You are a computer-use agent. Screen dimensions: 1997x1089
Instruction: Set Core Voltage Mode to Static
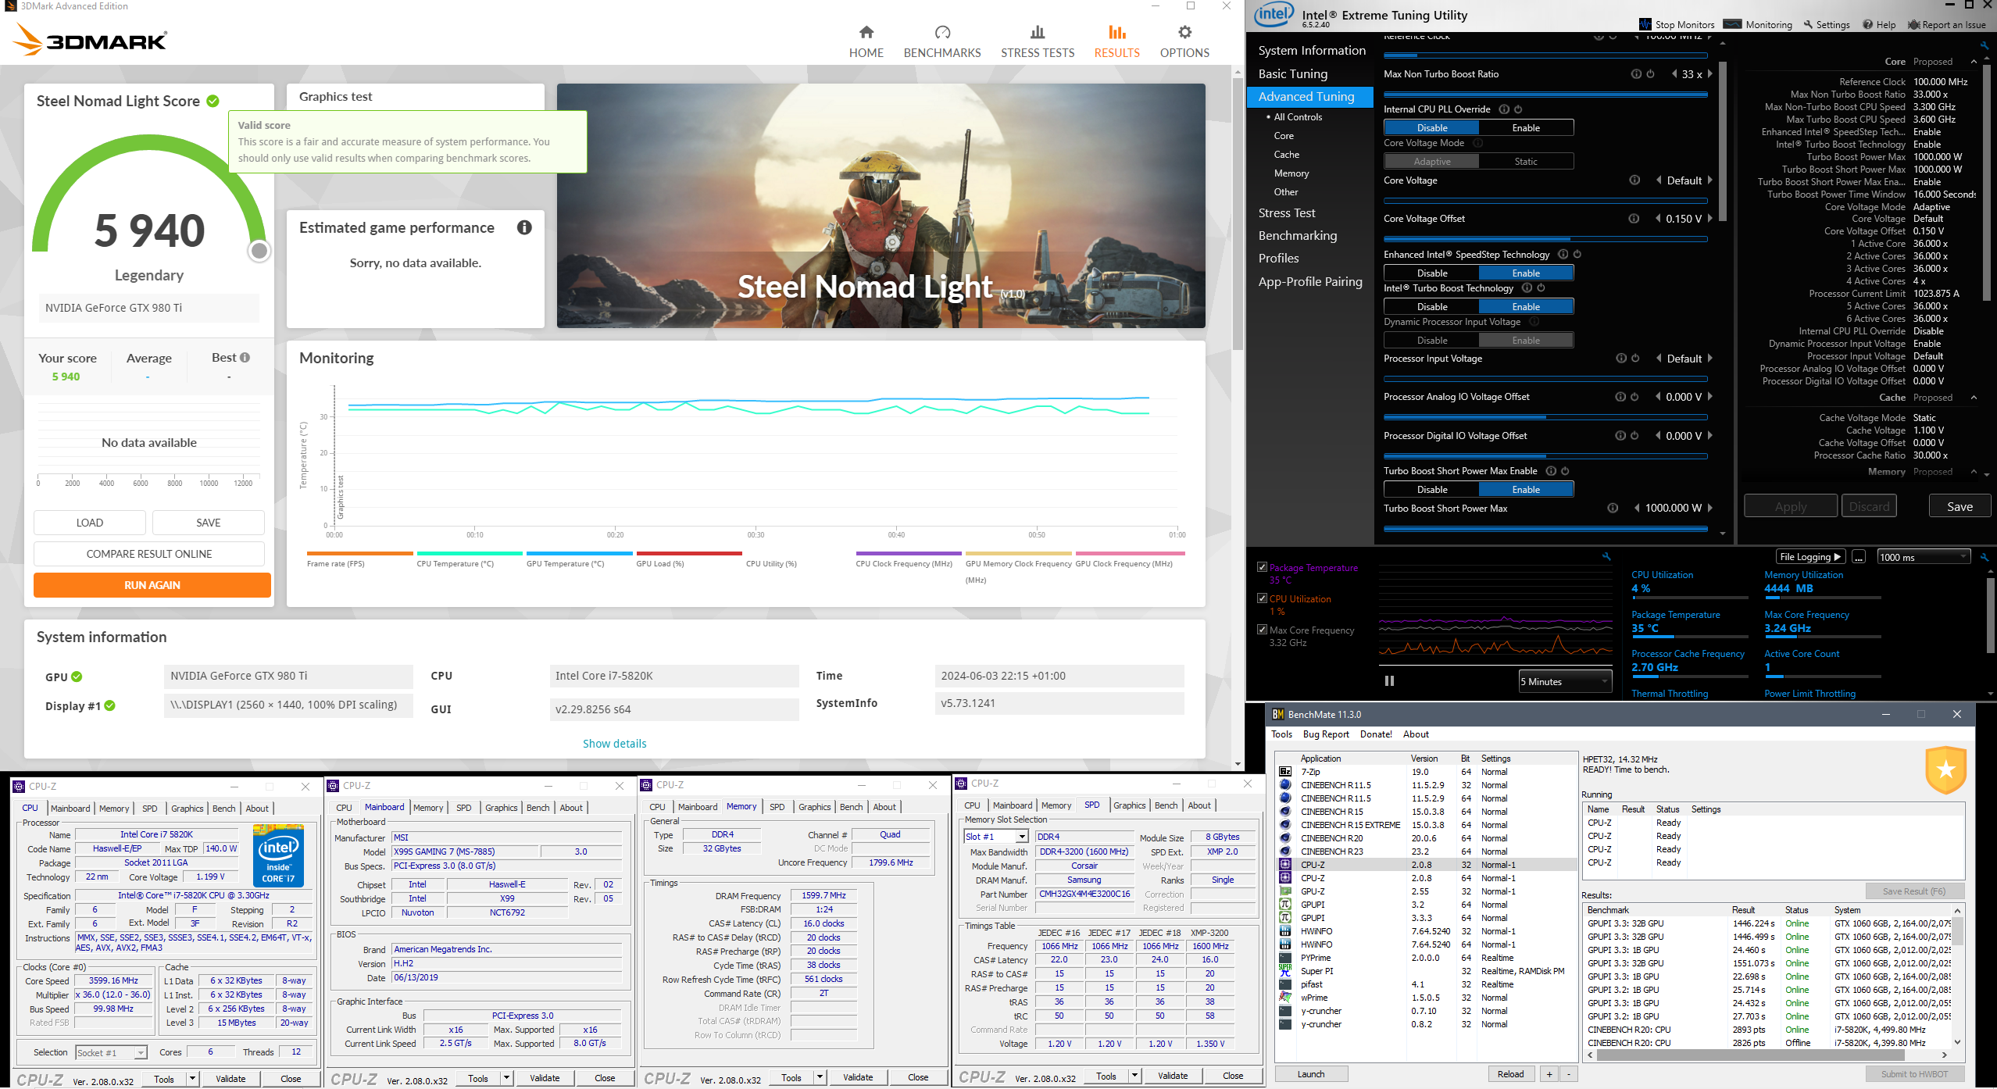point(1526,162)
